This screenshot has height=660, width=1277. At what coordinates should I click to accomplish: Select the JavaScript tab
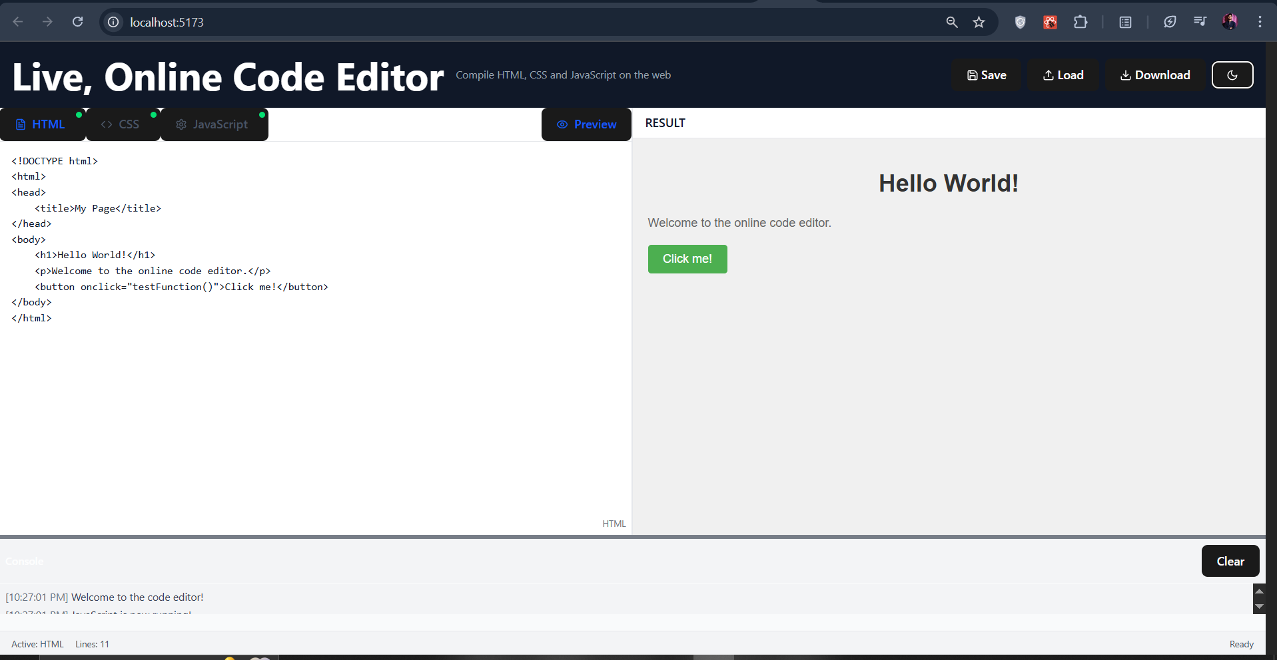(x=213, y=124)
